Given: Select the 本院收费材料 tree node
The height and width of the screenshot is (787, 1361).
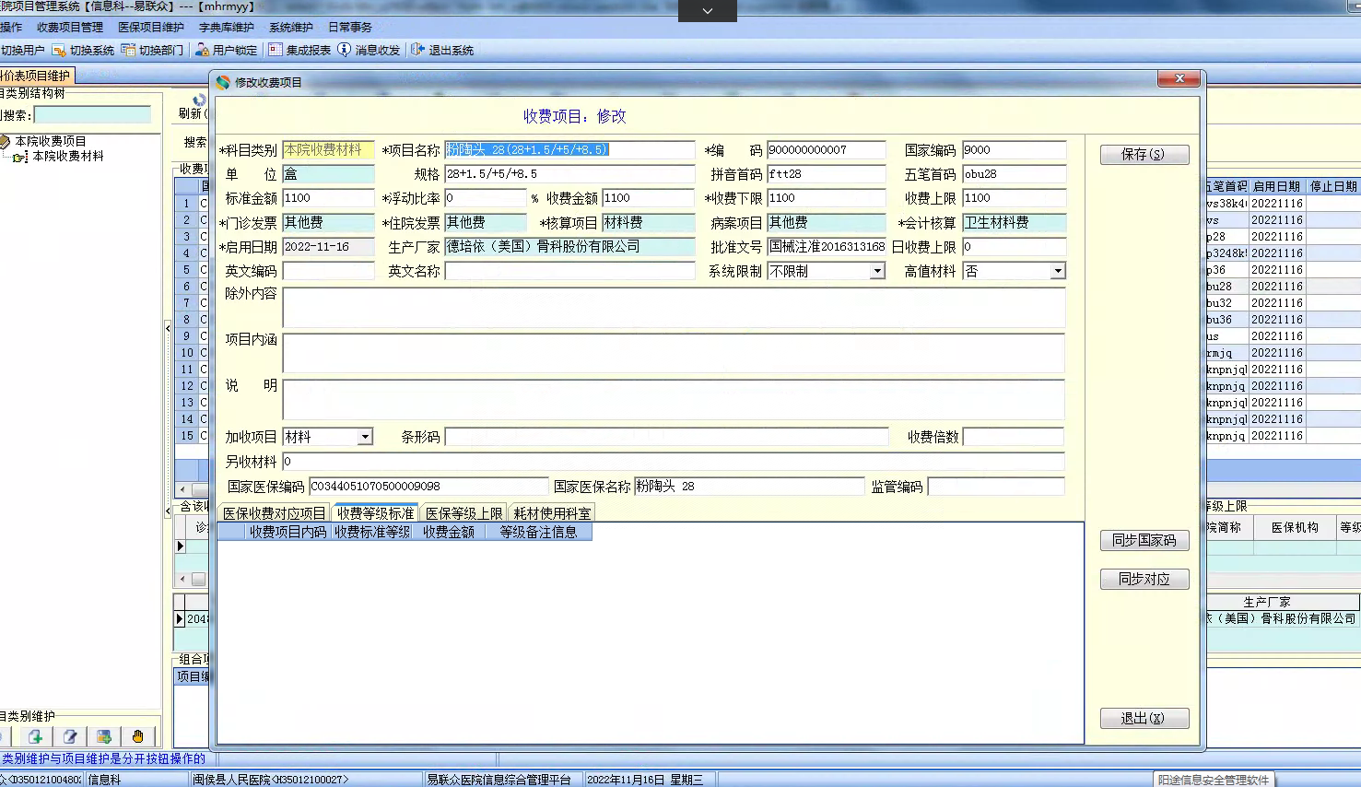Looking at the screenshot, I should [68, 157].
